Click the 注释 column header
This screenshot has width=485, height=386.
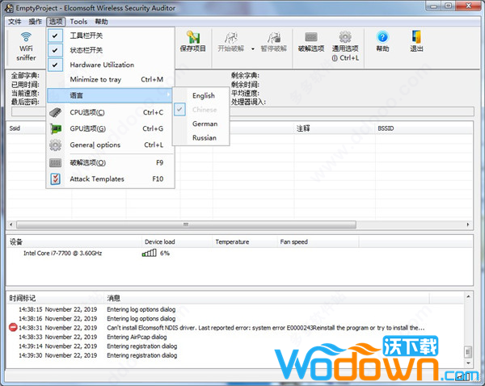(x=335, y=128)
